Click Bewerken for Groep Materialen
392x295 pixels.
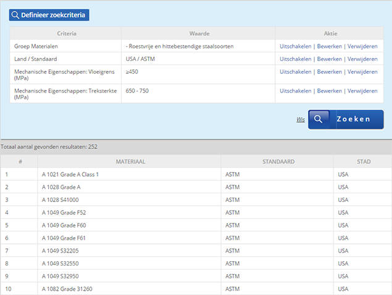(329, 46)
